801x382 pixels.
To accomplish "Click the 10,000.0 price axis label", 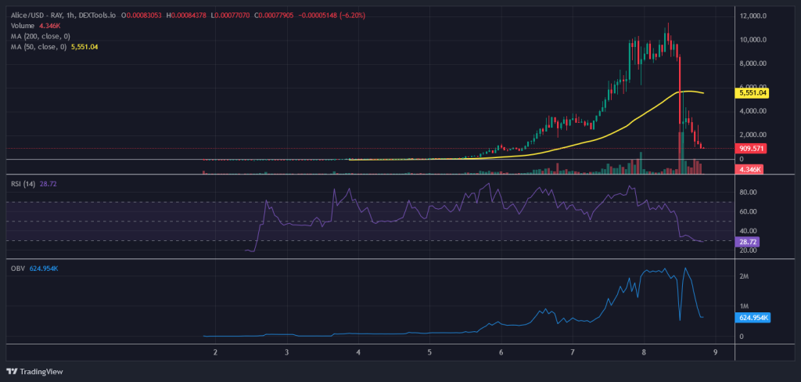I will 753,40.
